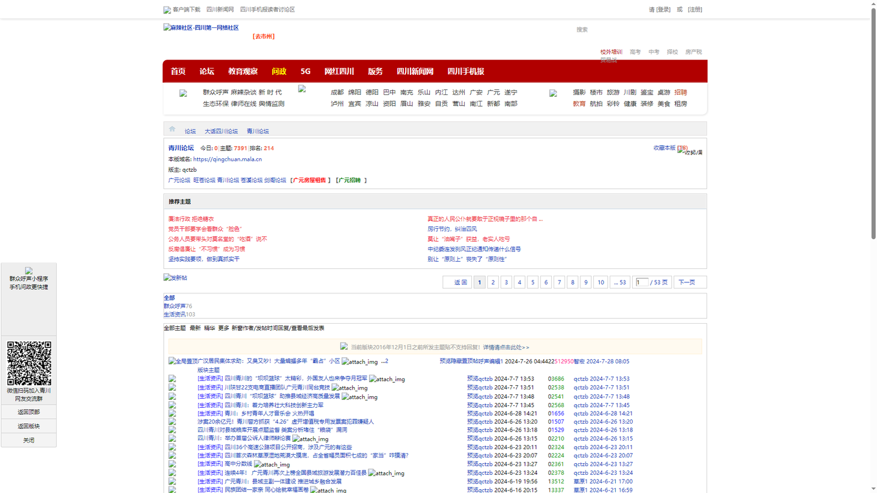Click the 全局置顶 icon on the pinned thread
877x493 pixels.
click(183, 362)
